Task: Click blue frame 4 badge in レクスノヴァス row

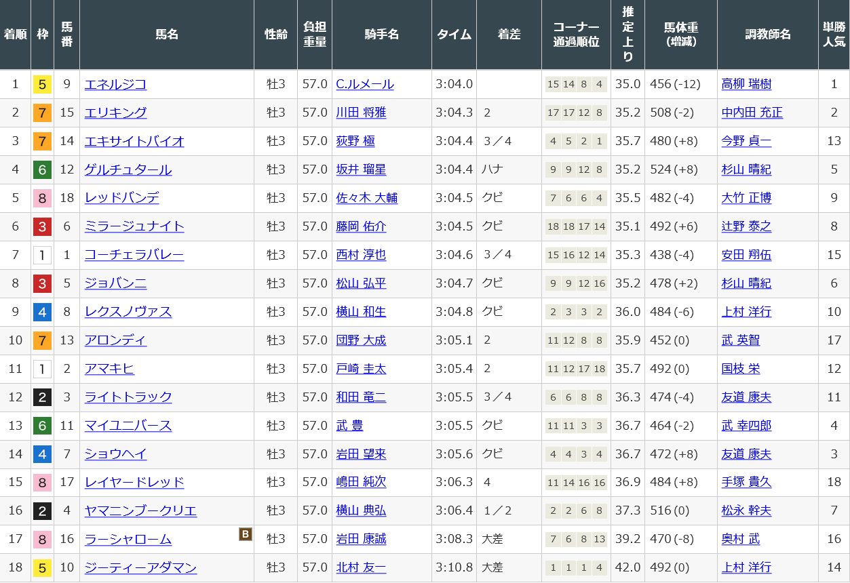Action: pyautogui.click(x=42, y=313)
